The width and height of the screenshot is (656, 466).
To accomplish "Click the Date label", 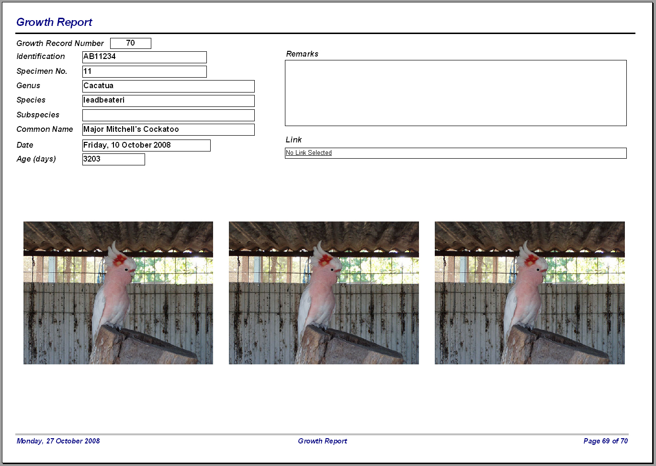I will pos(25,145).
